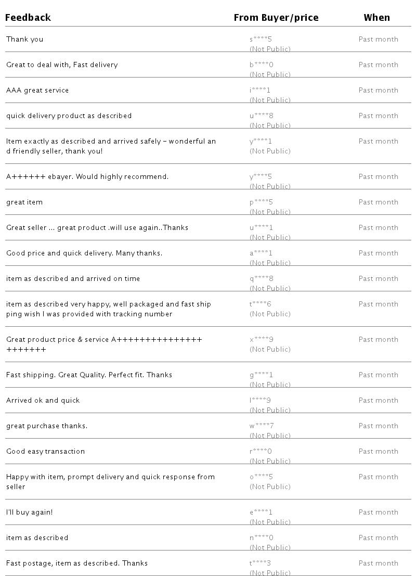Click feedback 'A++++++ ebayer. Would highly recommend.'

87,176
